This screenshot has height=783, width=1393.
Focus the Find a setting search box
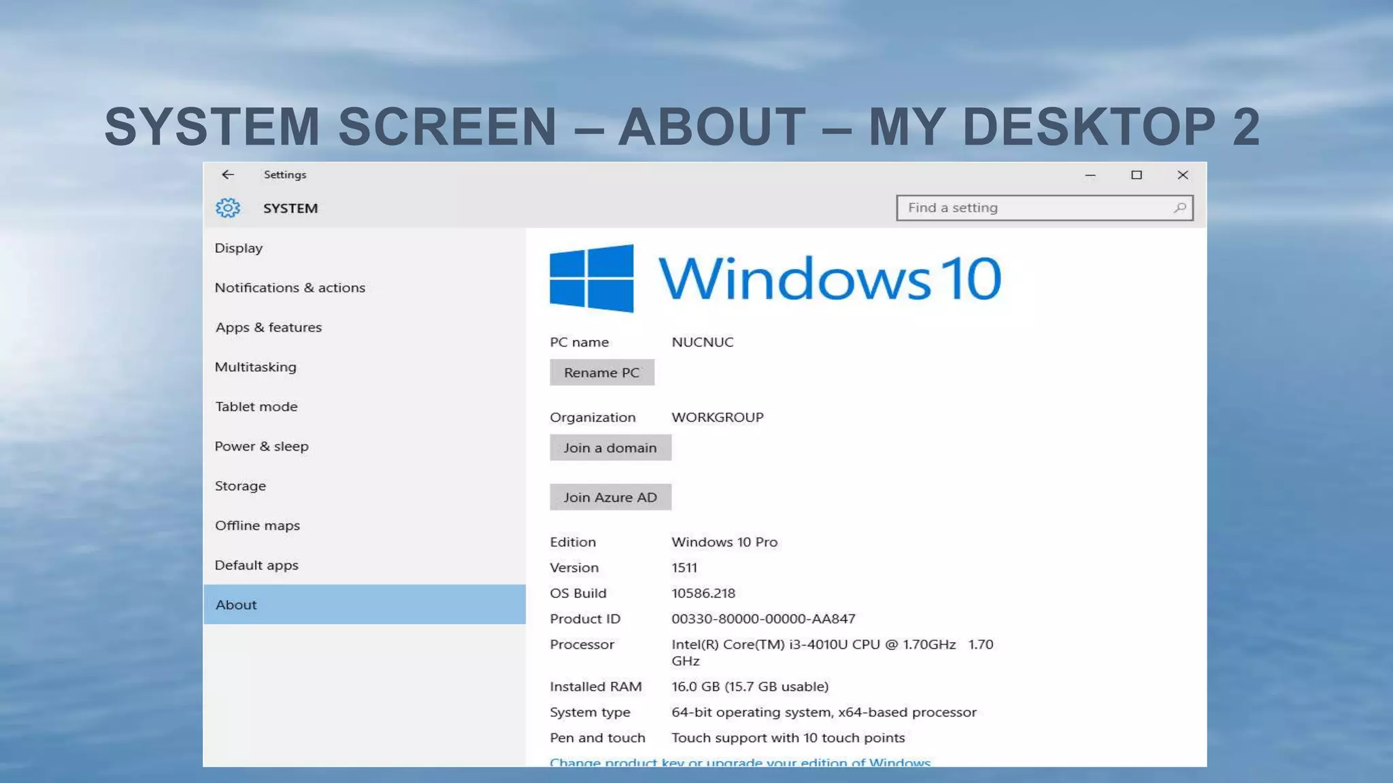tap(1045, 208)
